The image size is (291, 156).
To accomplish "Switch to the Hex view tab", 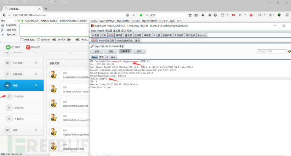I will coord(113,57).
